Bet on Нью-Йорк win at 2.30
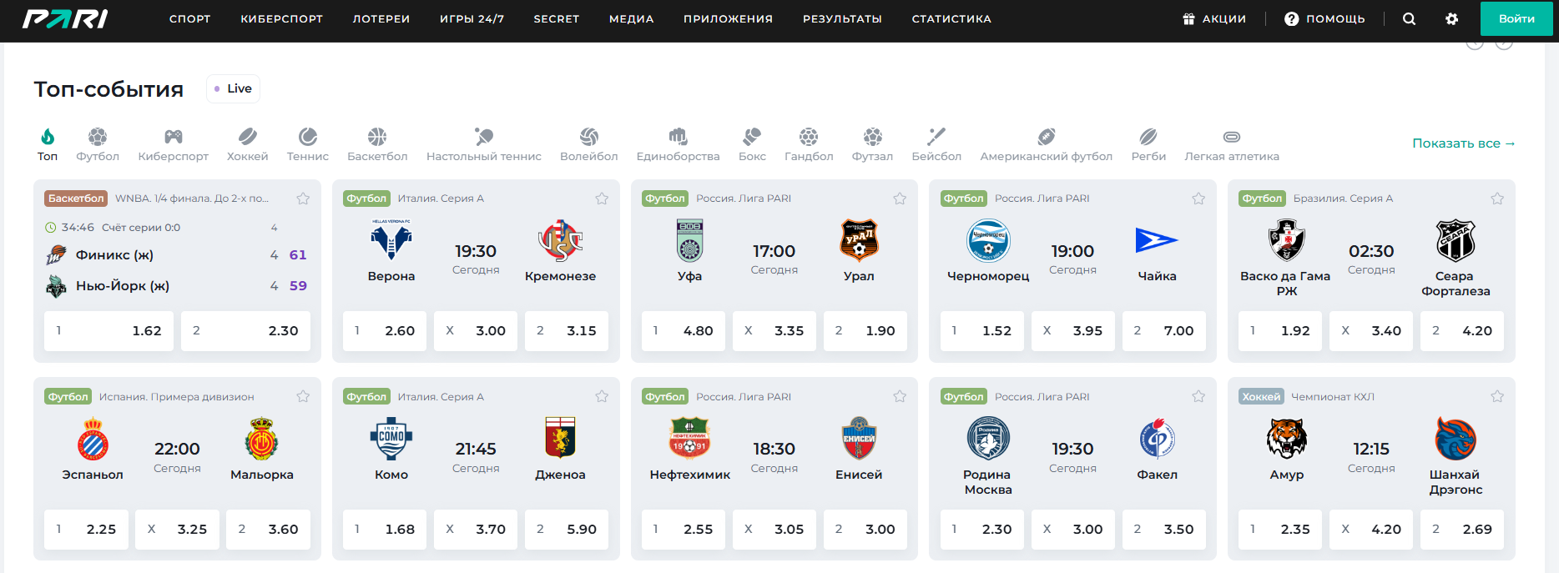This screenshot has height=573, width=1559. pos(245,331)
